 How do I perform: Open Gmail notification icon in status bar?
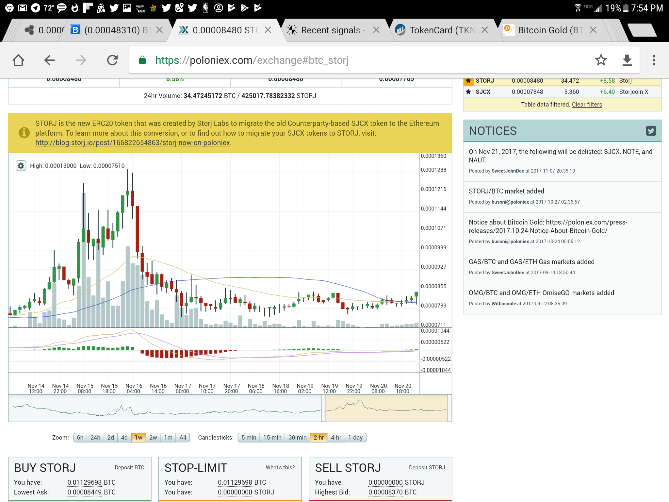click(x=23, y=8)
